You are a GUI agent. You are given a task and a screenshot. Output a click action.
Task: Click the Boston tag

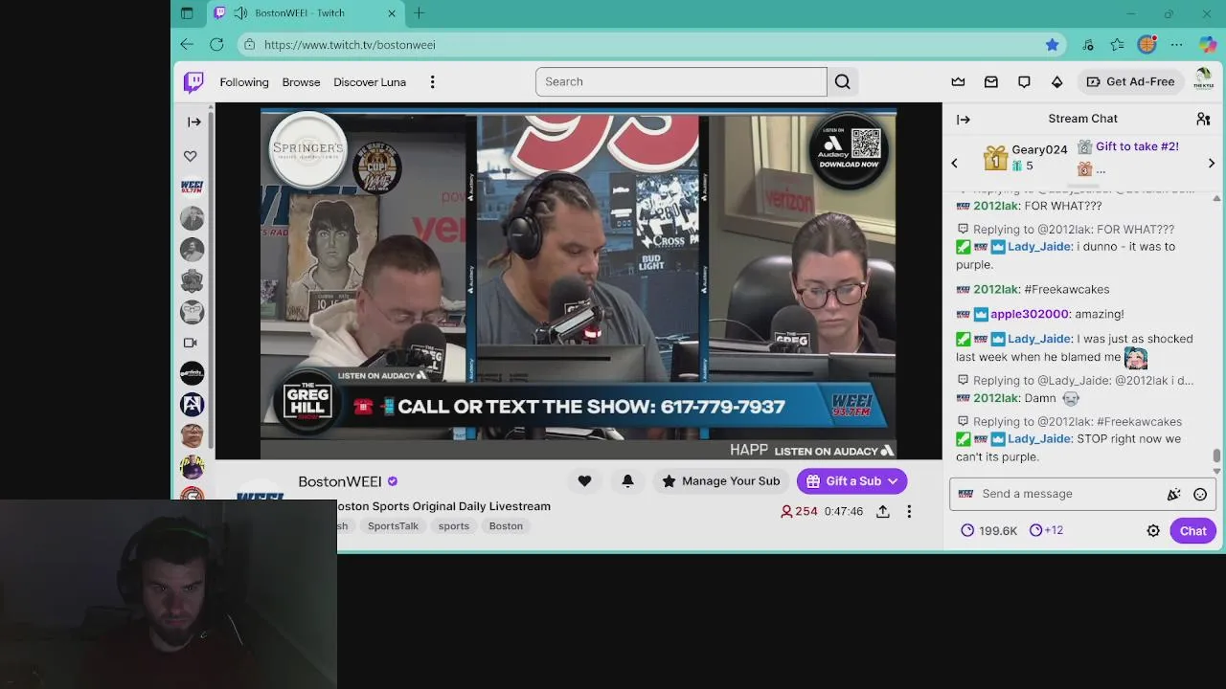[506, 526]
